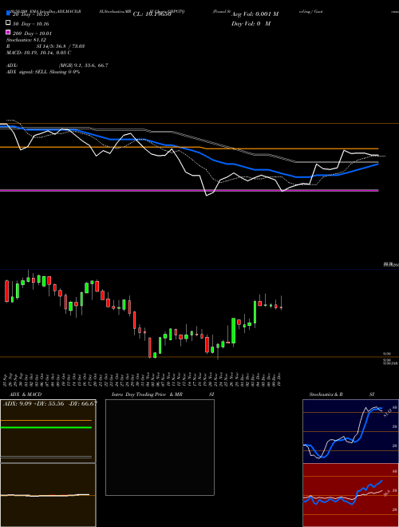This screenshot has width=399, height=527.
Task: Click the 'MACD: 10.19, 10.14, 0.05 C' line
Action: tap(38, 53)
